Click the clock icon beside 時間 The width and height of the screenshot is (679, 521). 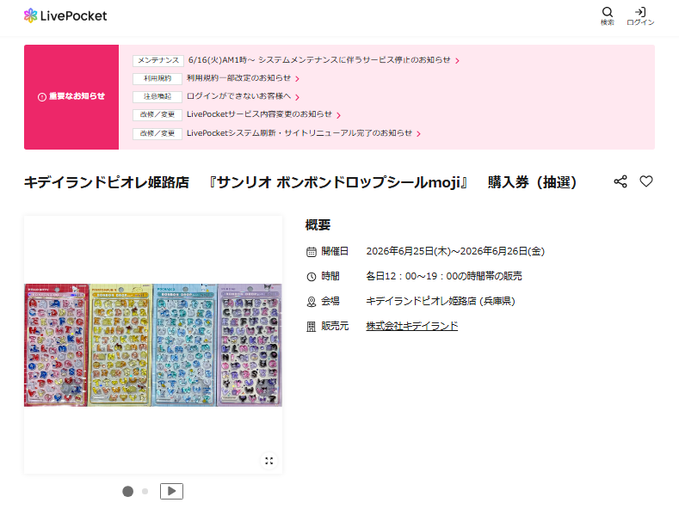pos(312,277)
